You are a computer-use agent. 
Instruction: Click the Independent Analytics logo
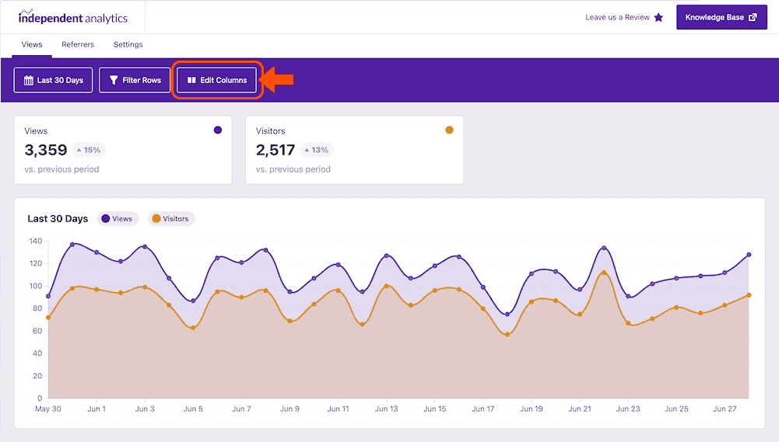point(72,17)
